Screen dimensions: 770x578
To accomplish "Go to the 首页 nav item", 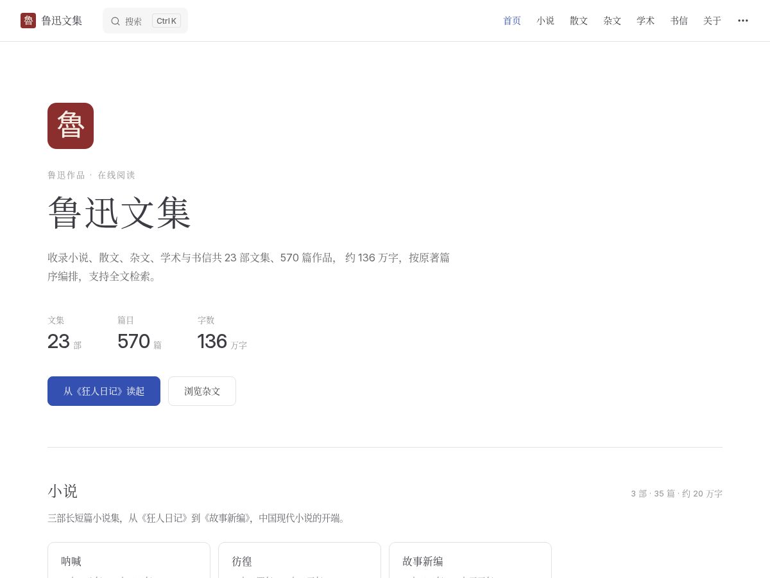I will 512,21.
